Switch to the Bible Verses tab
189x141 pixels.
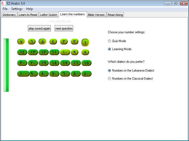point(96,15)
